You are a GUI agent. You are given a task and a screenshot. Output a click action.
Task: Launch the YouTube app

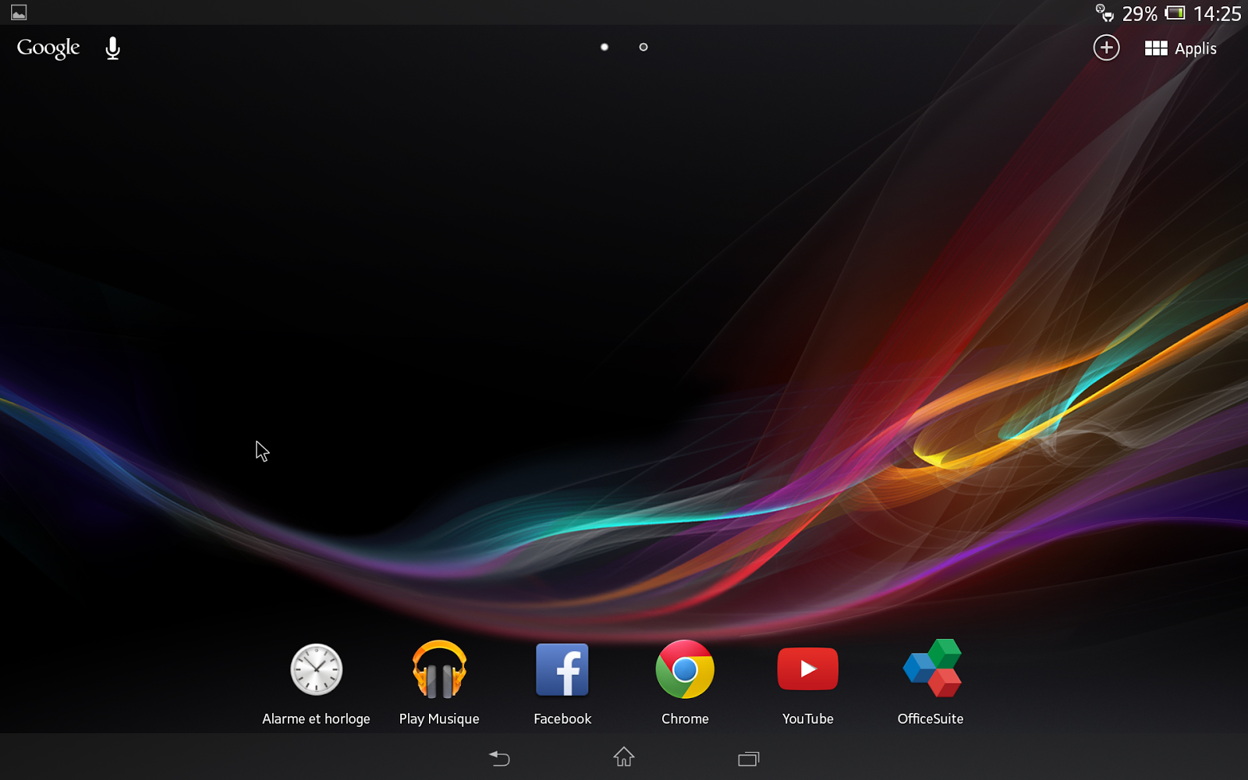point(807,668)
